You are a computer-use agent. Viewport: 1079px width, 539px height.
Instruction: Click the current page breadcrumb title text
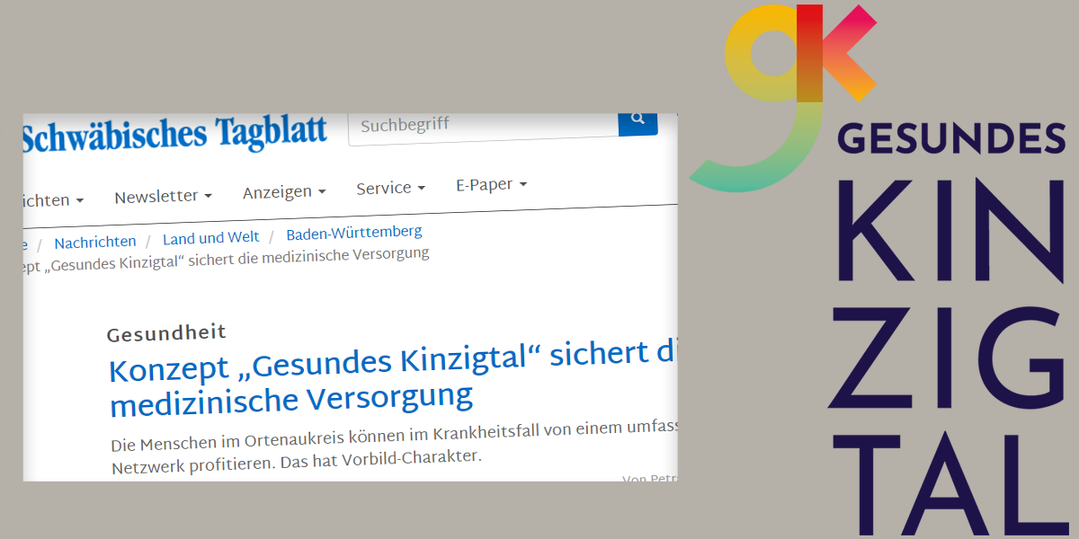(225, 258)
